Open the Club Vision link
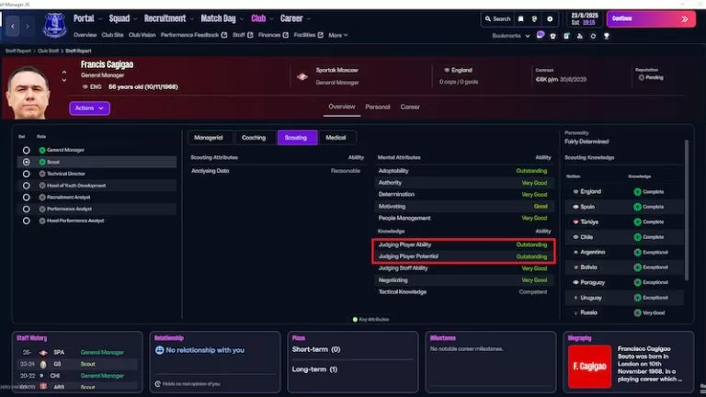706x397 pixels. click(x=142, y=35)
